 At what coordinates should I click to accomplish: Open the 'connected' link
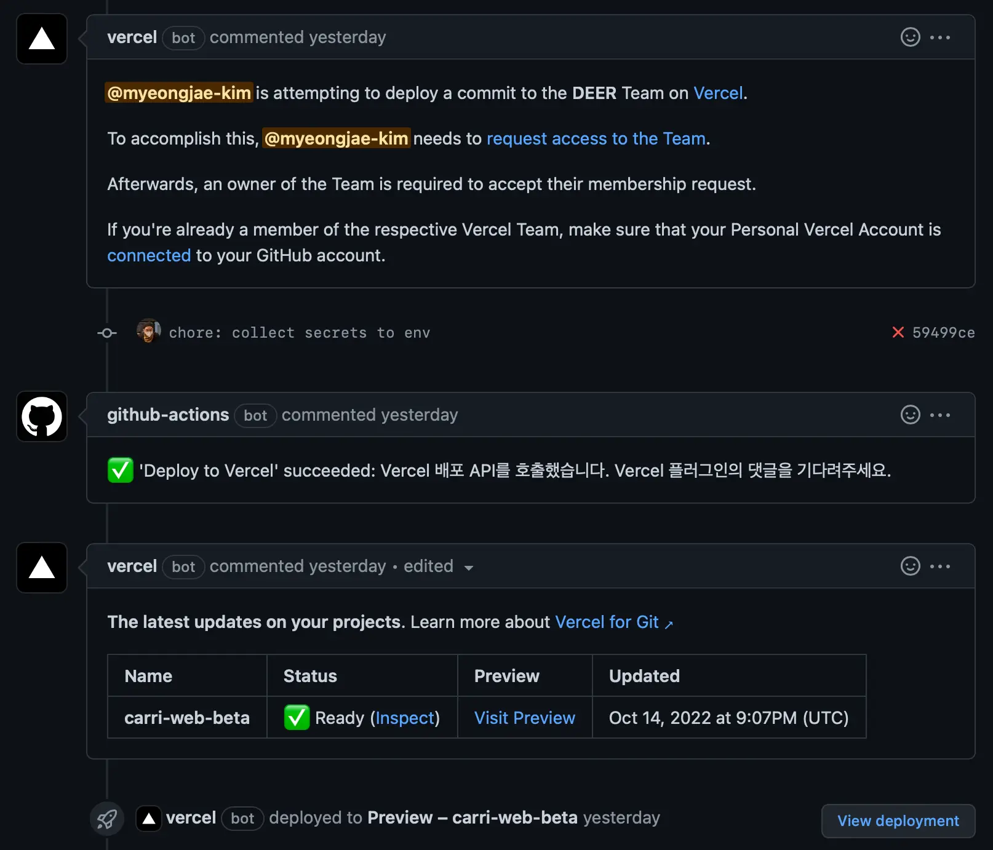[149, 255]
